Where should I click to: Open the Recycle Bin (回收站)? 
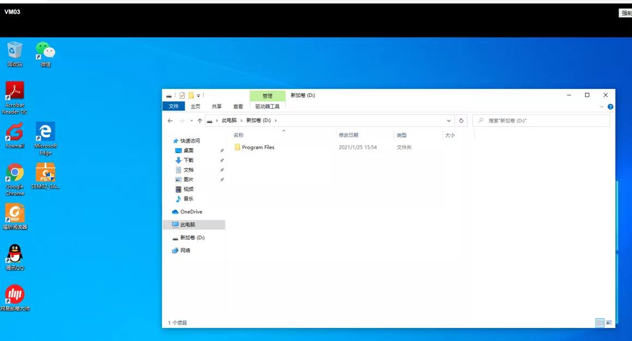(x=14, y=49)
